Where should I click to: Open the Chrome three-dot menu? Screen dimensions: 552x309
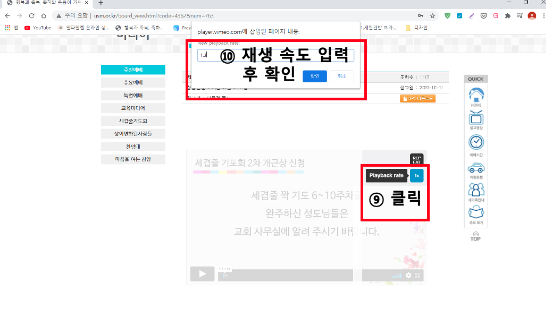coord(544,16)
